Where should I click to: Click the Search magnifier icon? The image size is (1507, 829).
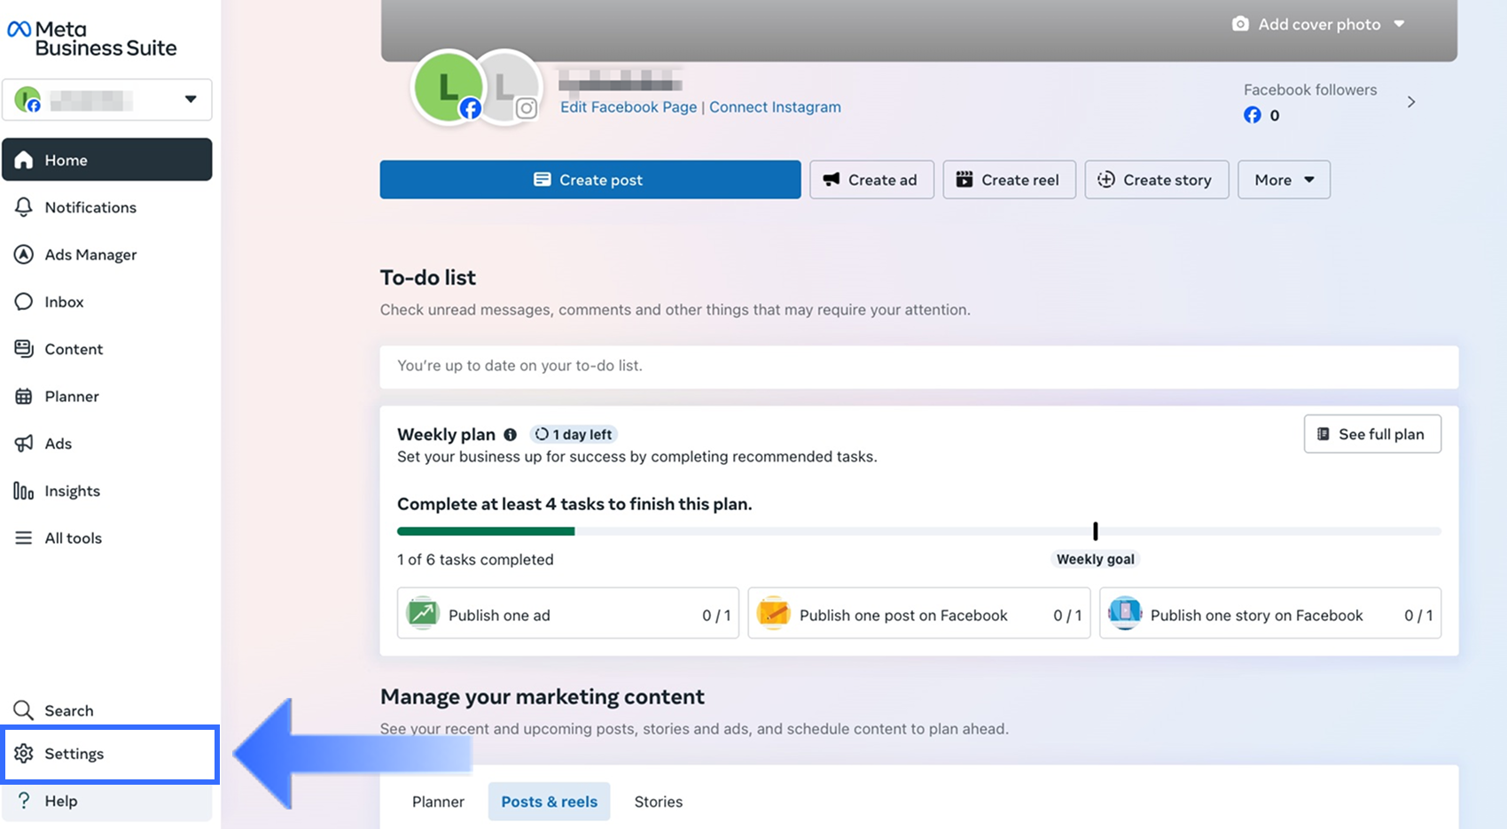click(x=24, y=710)
